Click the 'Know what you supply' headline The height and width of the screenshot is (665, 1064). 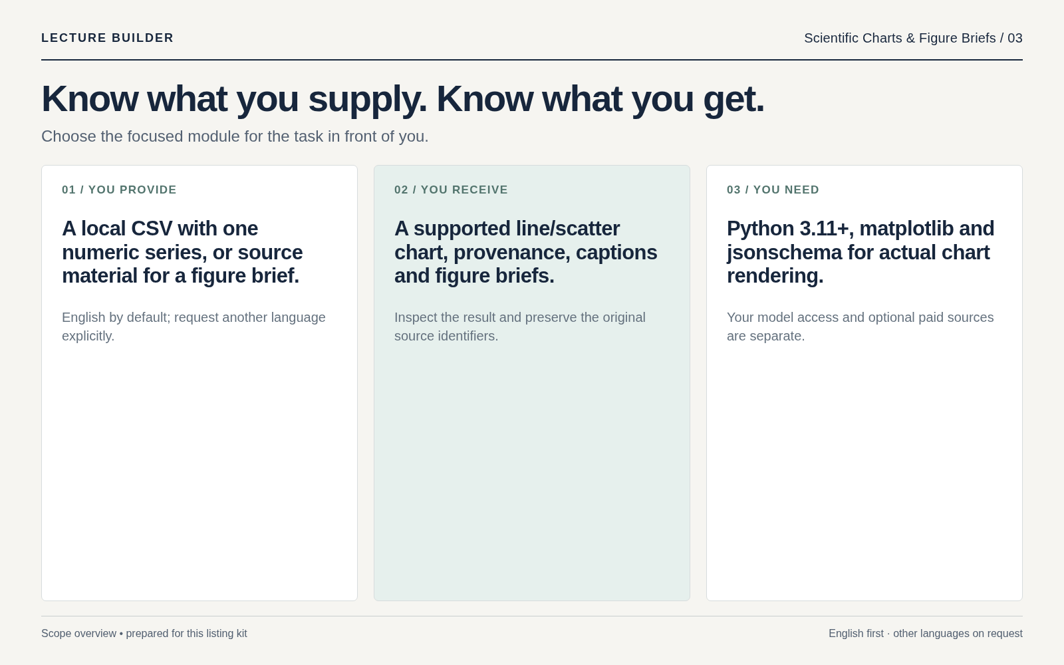click(403, 98)
